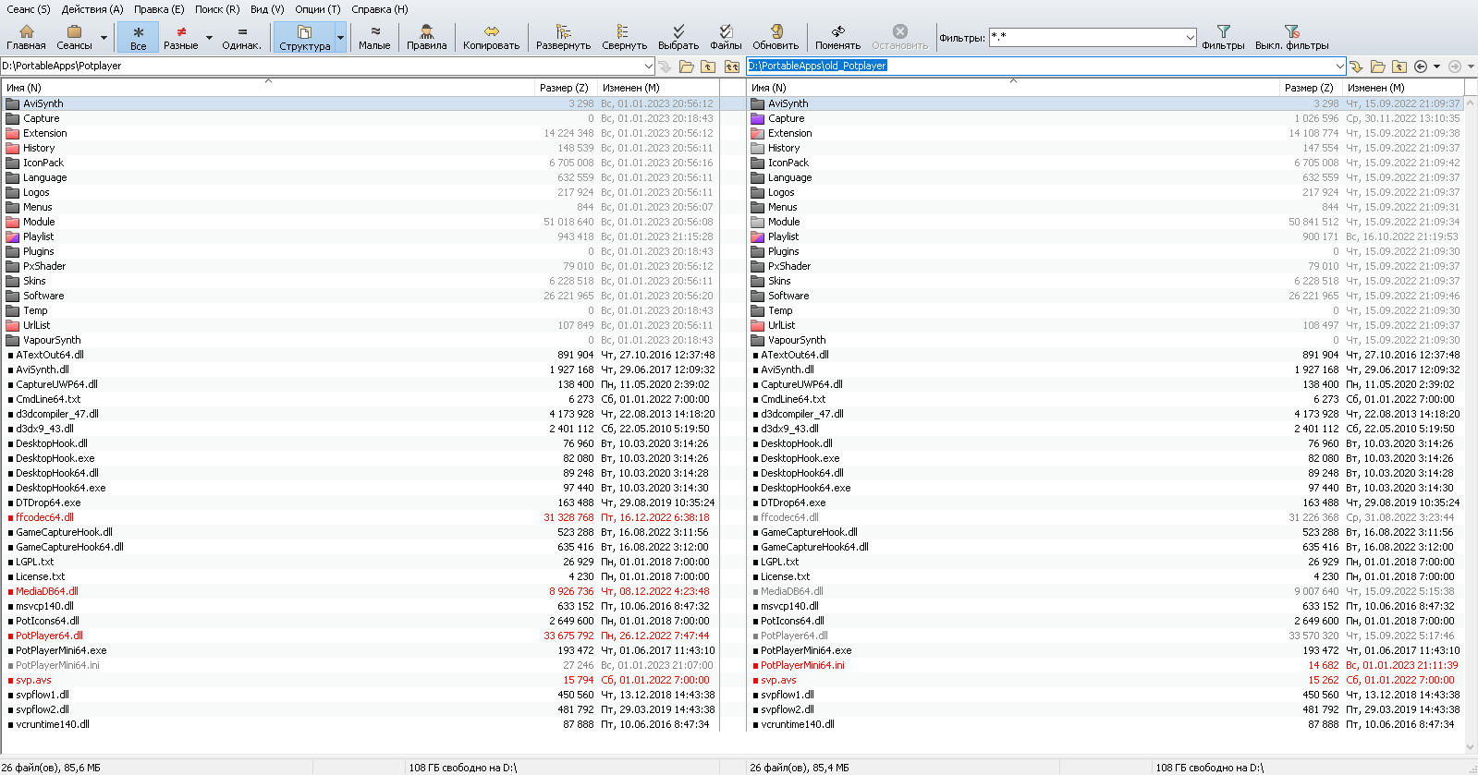Click left pane go-up-one-level icon
This screenshot has height=775, width=1478.
[708, 67]
